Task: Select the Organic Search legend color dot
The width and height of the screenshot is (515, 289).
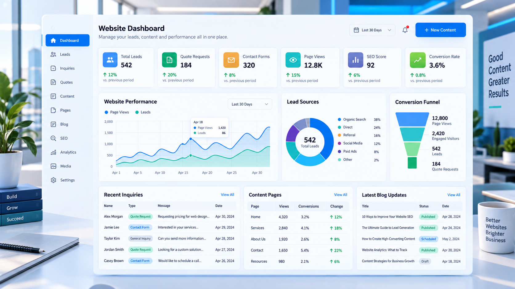Action: 339,119
